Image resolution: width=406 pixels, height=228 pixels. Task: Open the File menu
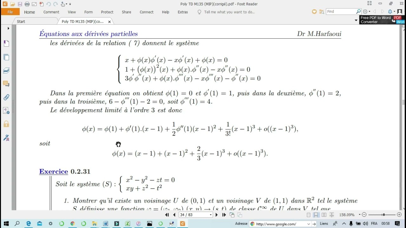click(x=10, y=12)
